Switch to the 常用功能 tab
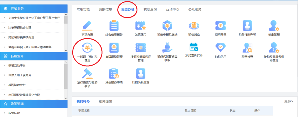 point(83,9)
